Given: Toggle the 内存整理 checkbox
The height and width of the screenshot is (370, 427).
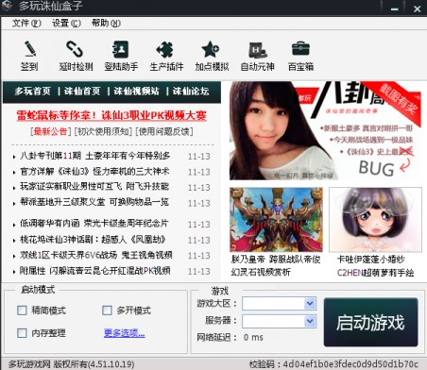Looking at the screenshot, I should (22, 333).
